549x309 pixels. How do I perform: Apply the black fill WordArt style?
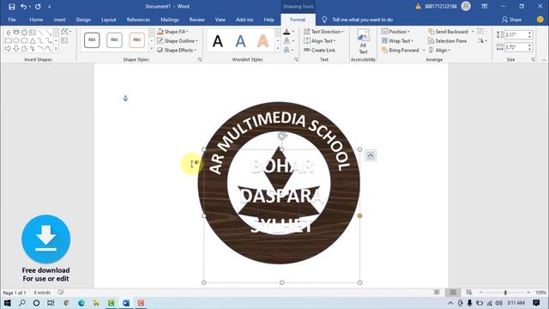point(218,41)
